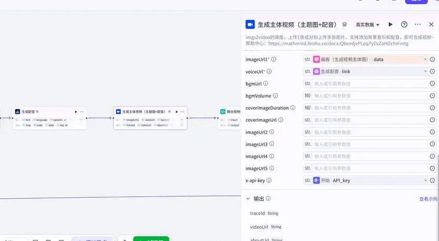439x241 pixels.
Task: Show info tooltip for imageUrl4
Action: (272, 156)
